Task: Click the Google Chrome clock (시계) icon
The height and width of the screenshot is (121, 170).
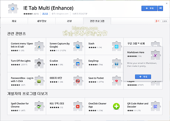Action: pyautogui.click(x=155, y=44)
